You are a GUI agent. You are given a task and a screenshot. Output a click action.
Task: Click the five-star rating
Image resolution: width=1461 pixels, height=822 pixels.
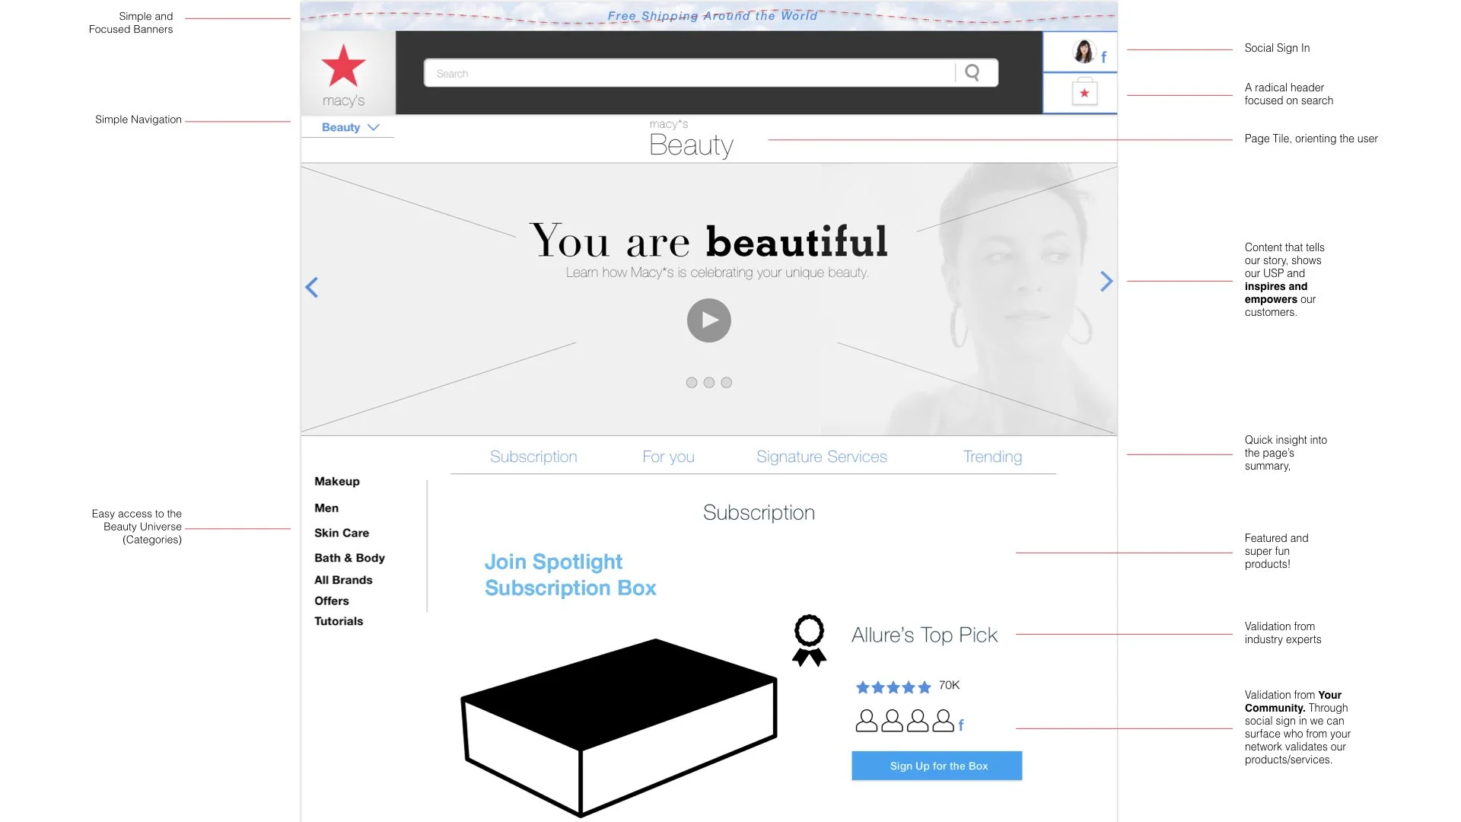pyautogui.click(x=893, y=687)
